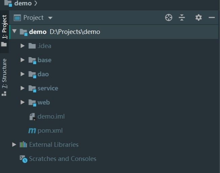Screen dimensions: 220x173
Task: Expand External Libraries node arrow
Action: [x=14, y=144]
